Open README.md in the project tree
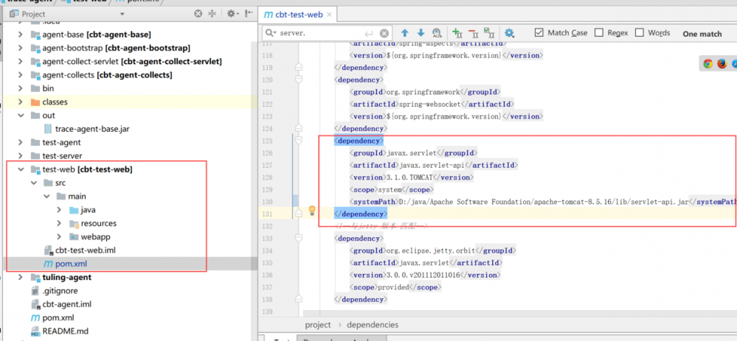Viewport: 737px width, 341px height. pos(65,331)
